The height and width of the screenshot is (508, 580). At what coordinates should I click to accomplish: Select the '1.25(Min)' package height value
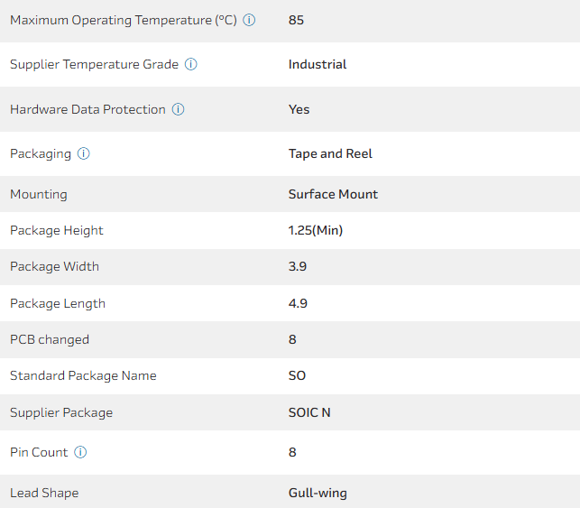[316, 230]
